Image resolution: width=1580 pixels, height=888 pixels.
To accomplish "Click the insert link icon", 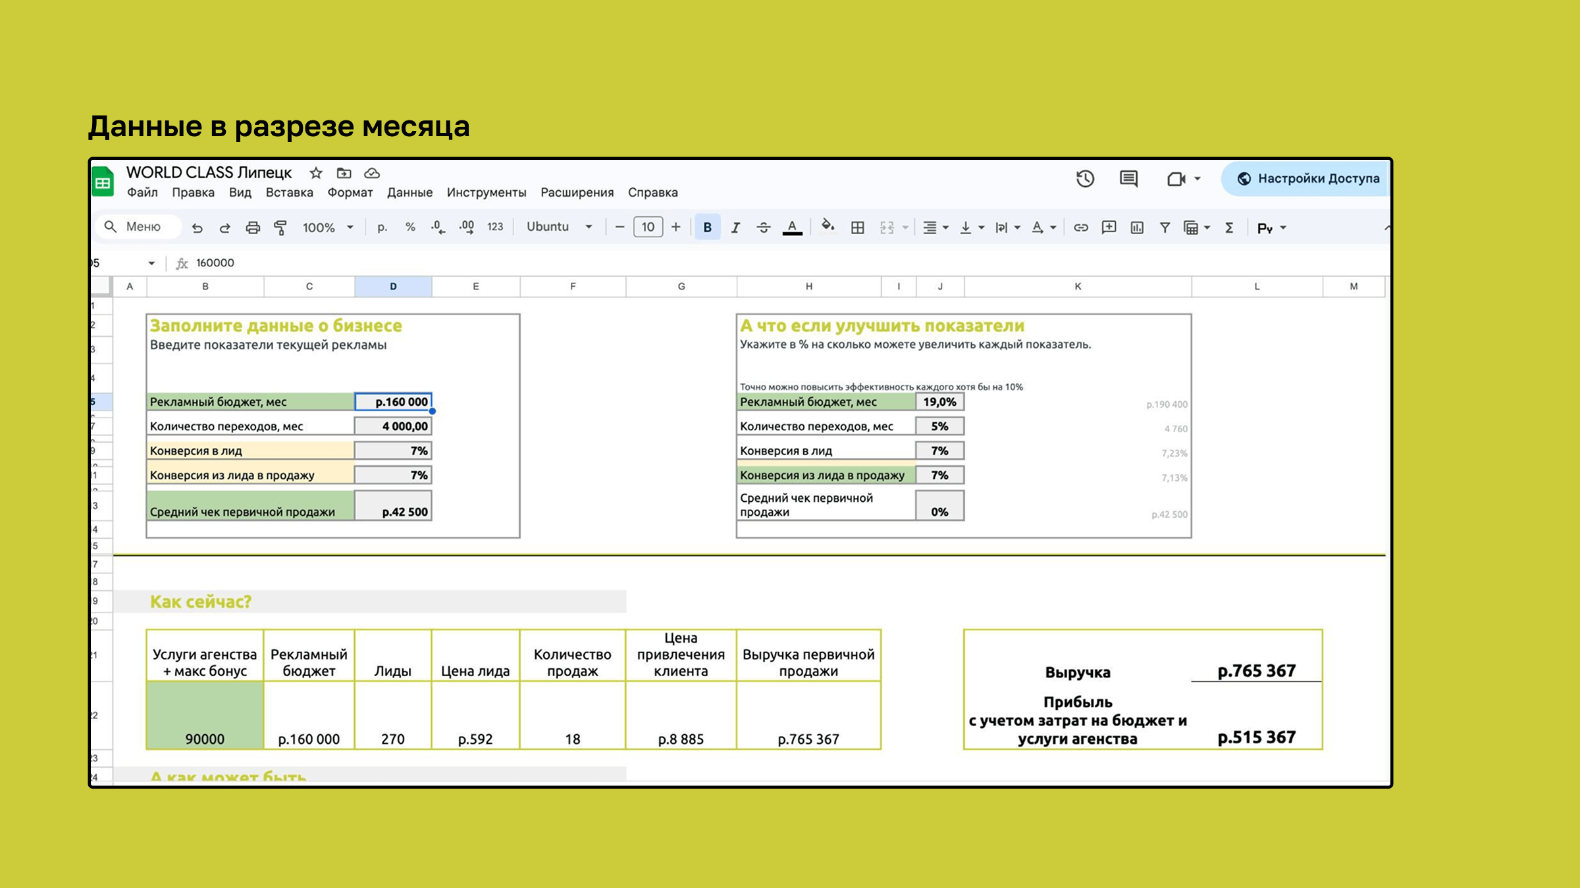I will click(1080, 228).
